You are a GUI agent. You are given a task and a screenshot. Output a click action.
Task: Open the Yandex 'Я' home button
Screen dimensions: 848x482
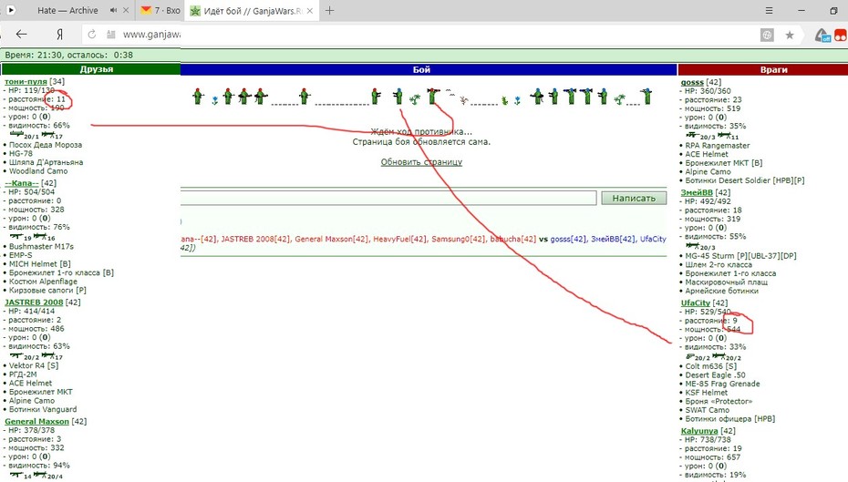tap(59, 35)
